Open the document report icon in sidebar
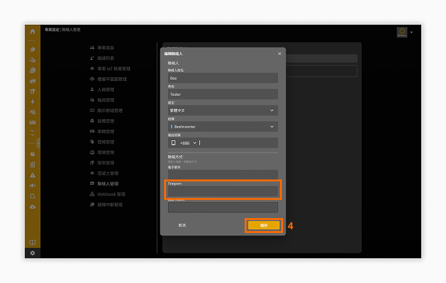Image resolution: width=446 pixels, height=283 pixels. [x=32, y=164]
